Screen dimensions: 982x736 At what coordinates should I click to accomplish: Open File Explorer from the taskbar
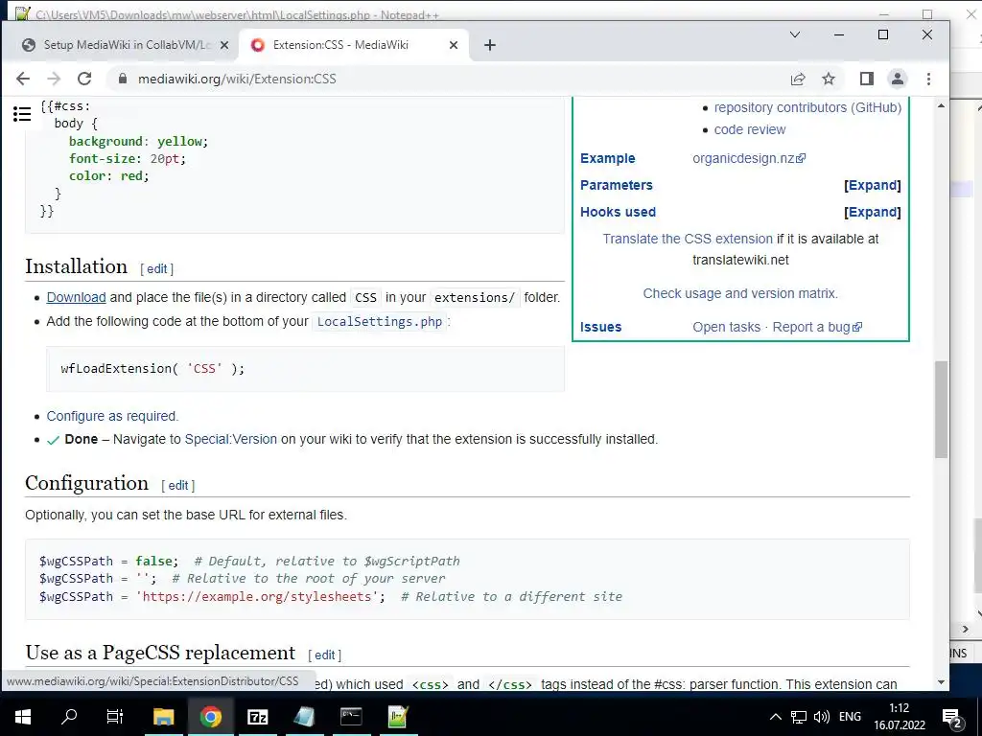(164, 717)
